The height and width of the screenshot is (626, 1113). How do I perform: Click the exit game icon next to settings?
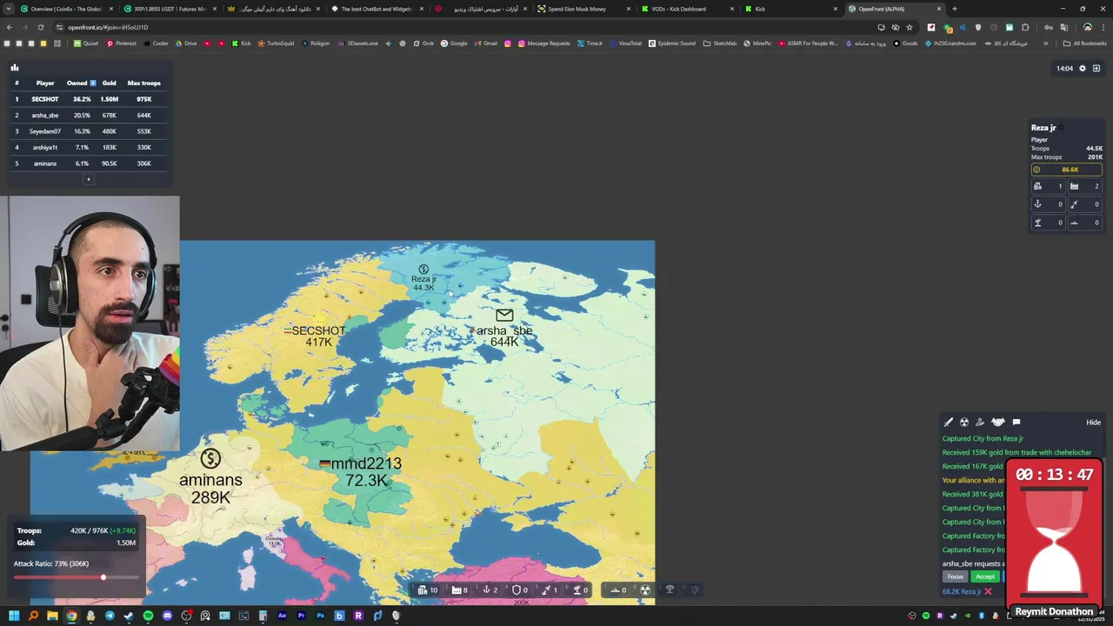pos(1096,69)
